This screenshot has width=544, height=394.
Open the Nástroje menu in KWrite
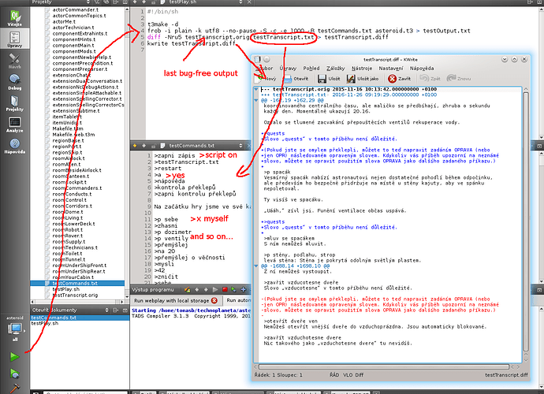coord(362,69)
